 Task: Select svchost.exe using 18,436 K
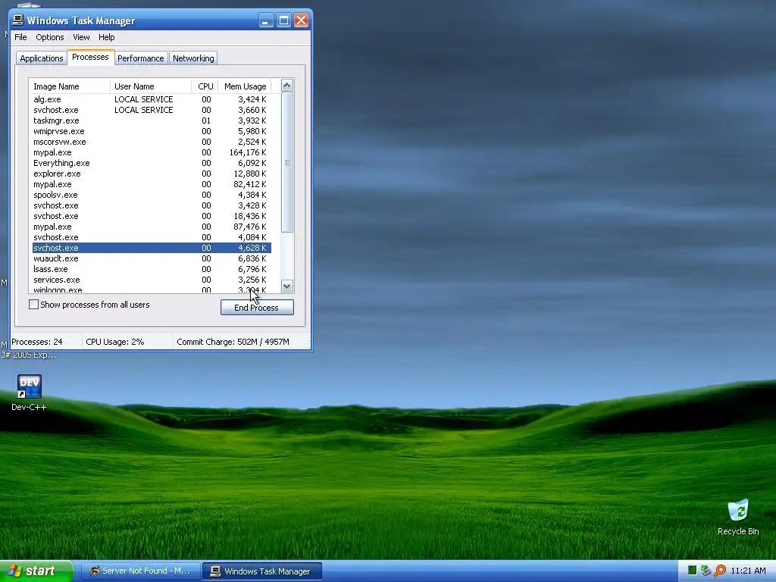click(x=152, y=216)
